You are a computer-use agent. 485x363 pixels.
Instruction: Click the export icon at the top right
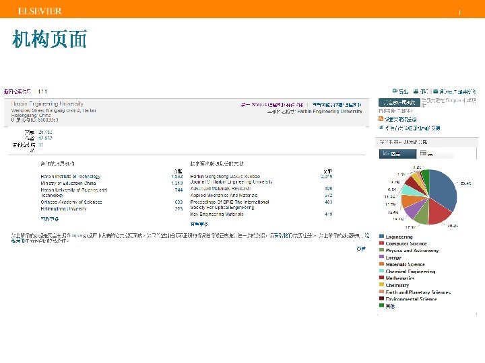tap(395, 91)
